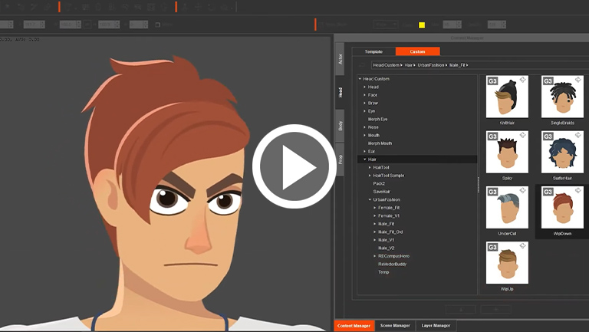Select Morph Eye in the tree
Viewport: 589px width, 332px height.
pos(377,119)
